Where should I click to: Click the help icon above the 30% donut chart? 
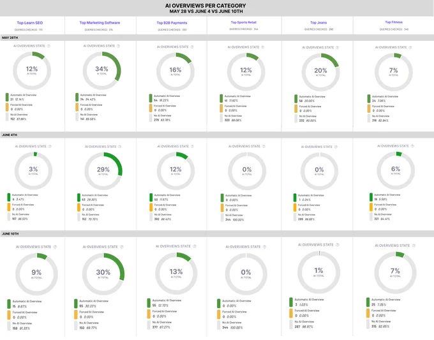pos(122,247)
